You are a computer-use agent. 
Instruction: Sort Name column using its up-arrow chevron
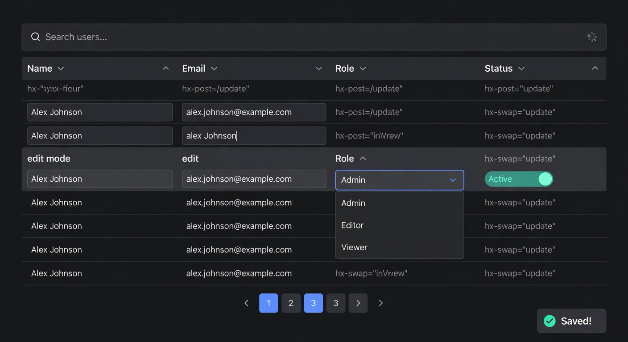(166, 68)
